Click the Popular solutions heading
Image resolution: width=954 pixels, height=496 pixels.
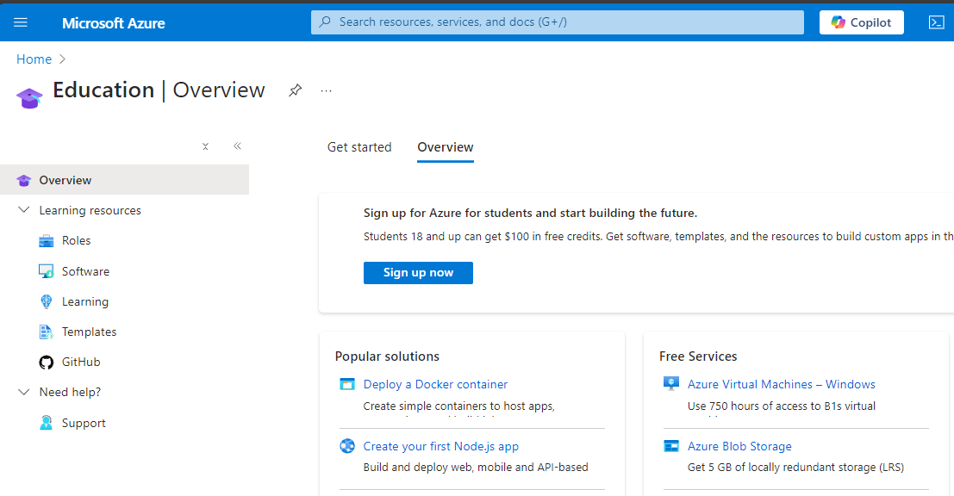pyautogui.click(x=387, y=356)
